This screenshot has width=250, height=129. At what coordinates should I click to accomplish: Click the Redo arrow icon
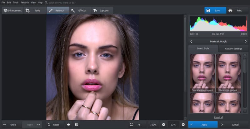click(38, 125)
